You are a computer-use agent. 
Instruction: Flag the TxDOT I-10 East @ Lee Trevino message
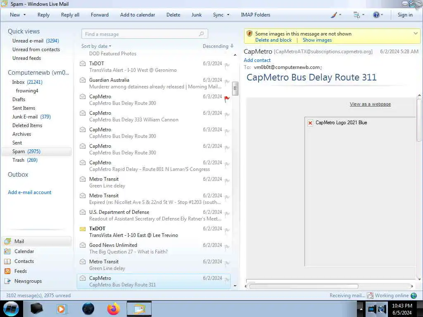pyautogui.click(x=227, y=231)
